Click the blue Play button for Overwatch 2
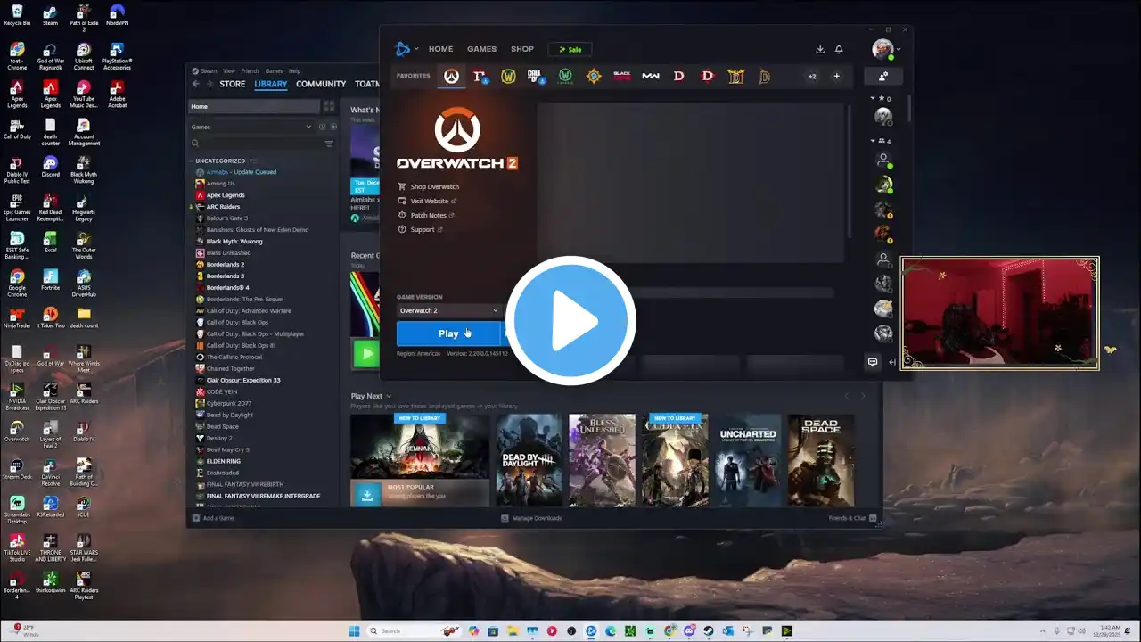 448,333
